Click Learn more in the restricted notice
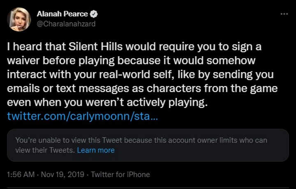The width and height of the screenshot is (296, 189). click(x=96, y=150)
